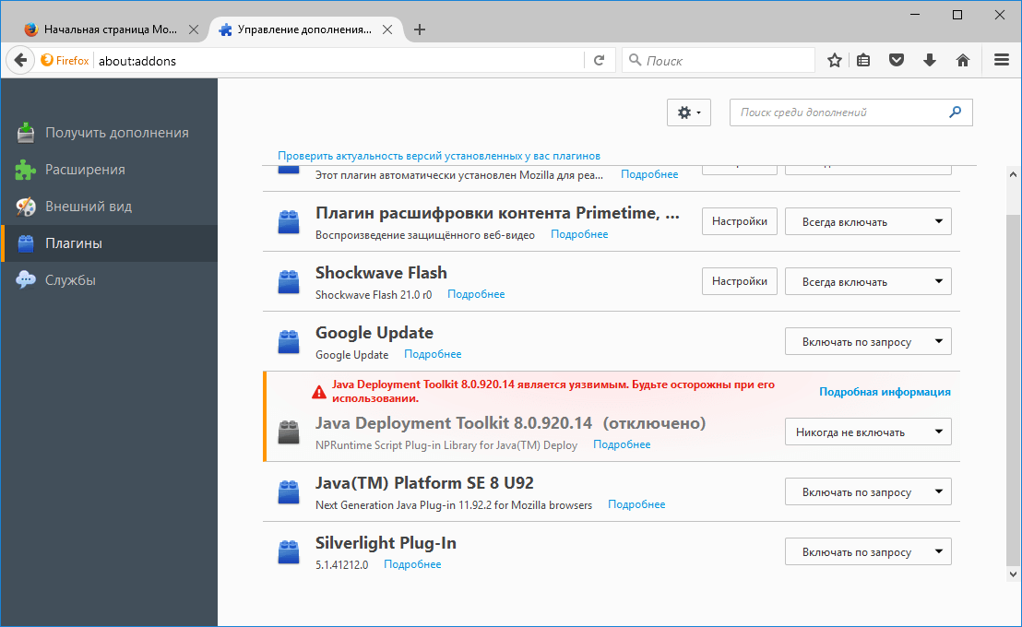
Task: Open Pocket via its toolbar icon
Action: (896, 59)
